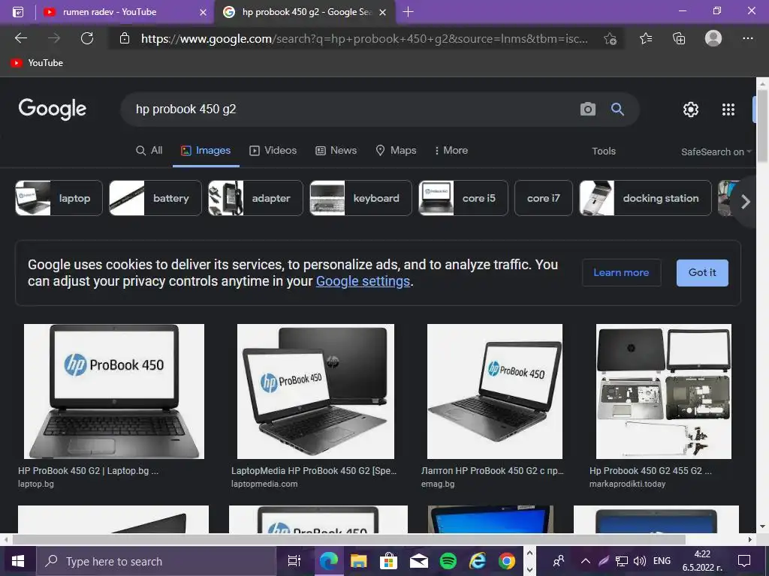Open the YouTube bookmark in favorites bar
The height and width of the screenshot is (576, 769).
click(37, 63)
